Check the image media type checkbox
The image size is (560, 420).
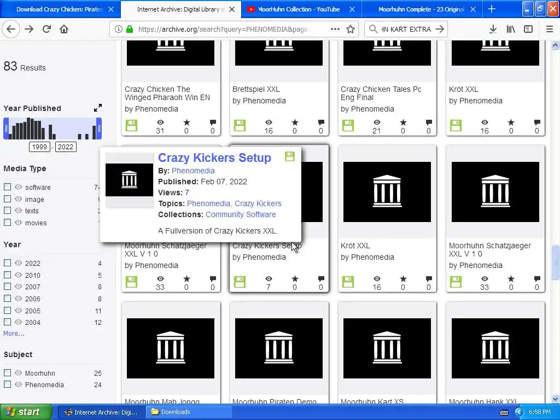coord(7,199)
